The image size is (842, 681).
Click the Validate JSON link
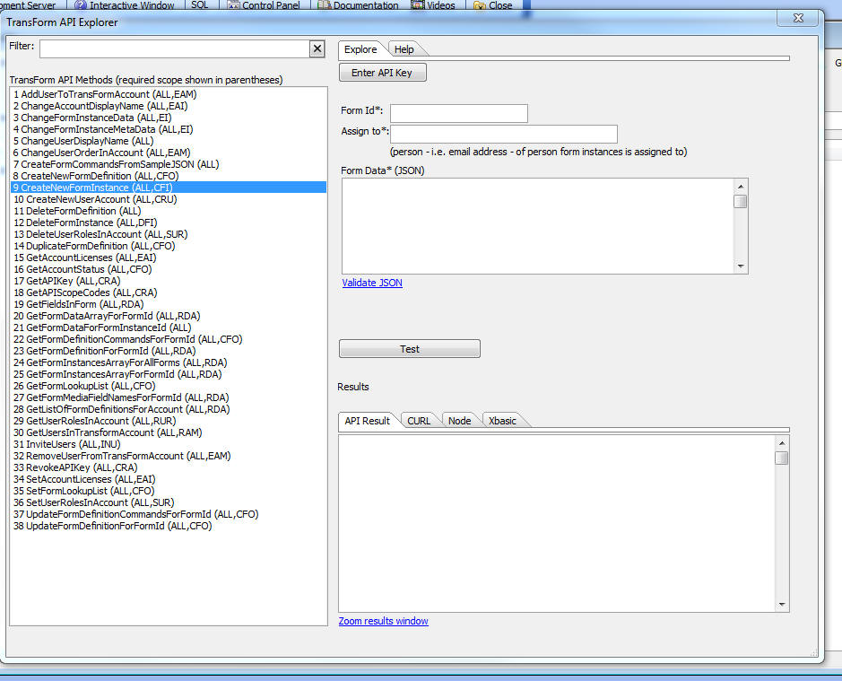click(x=372, y=283)
